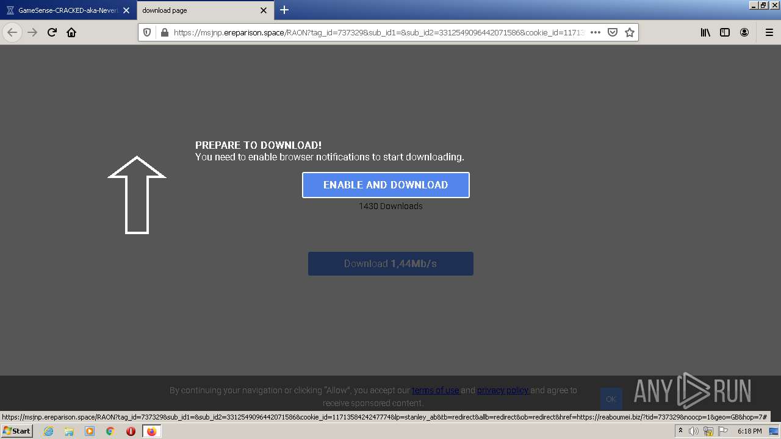Launch Internet Explorer from taskbar
The width and height of the screenshot is (781, 439).
tap(48, 431)
